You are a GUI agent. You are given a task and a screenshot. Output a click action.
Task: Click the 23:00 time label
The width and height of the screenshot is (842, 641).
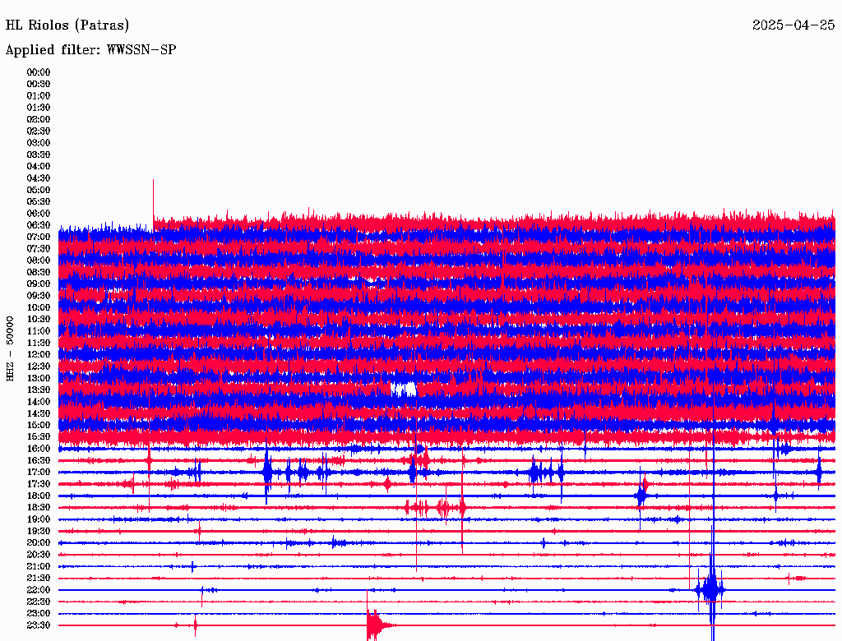[39, 614]
